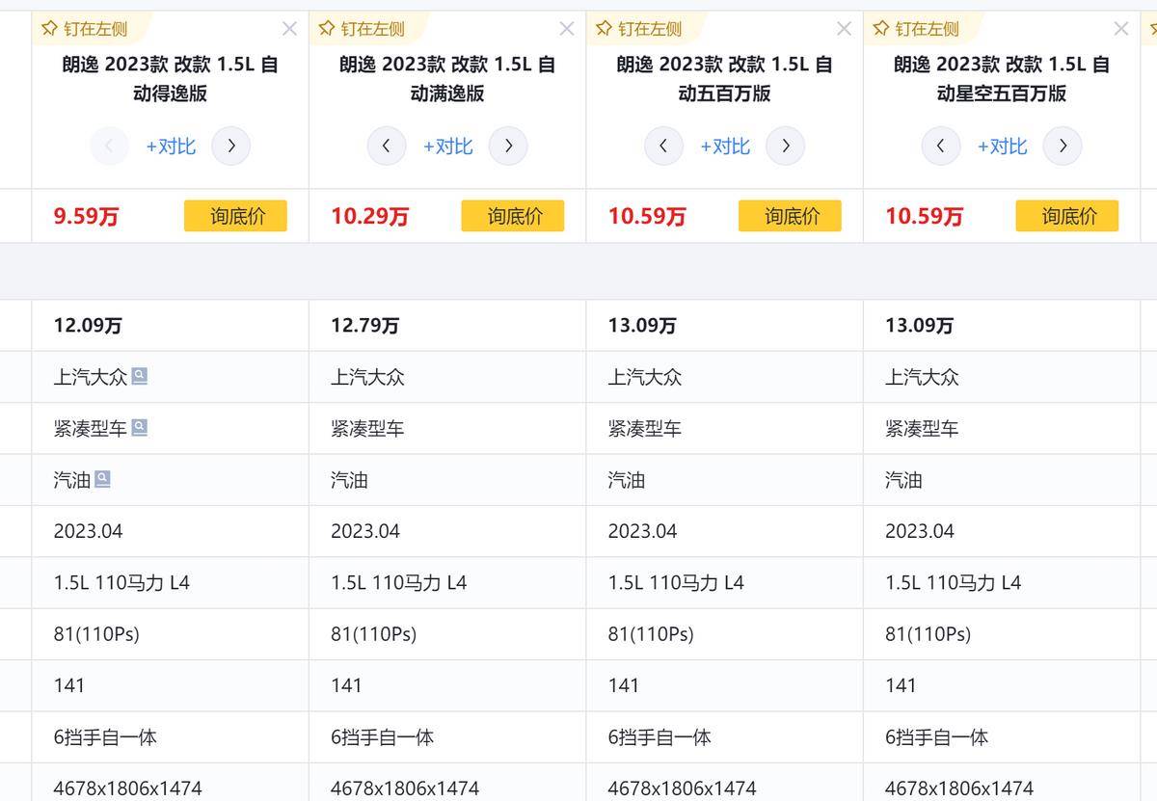Click 1.5L 110马力 L4 in the 自动得逸版 column
This screenshot has height=801, width=1157.
122,582
